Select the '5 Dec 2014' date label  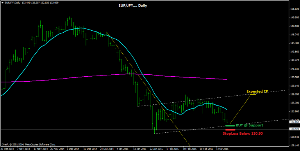pos(73,149)
